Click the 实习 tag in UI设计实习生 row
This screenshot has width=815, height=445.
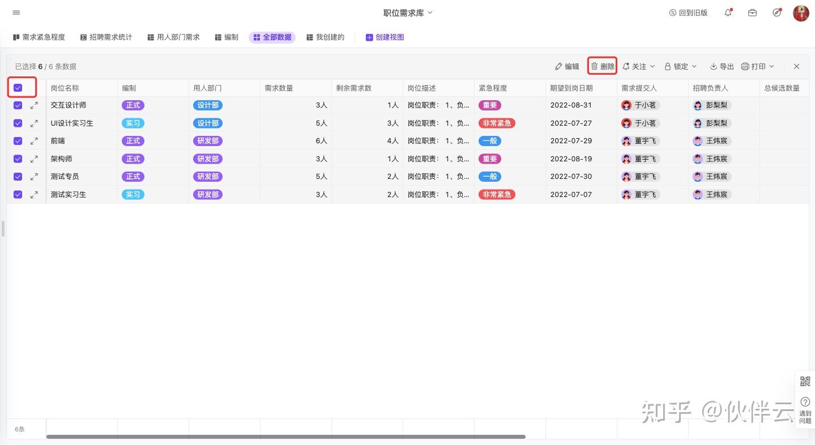(x=133, y=123)
